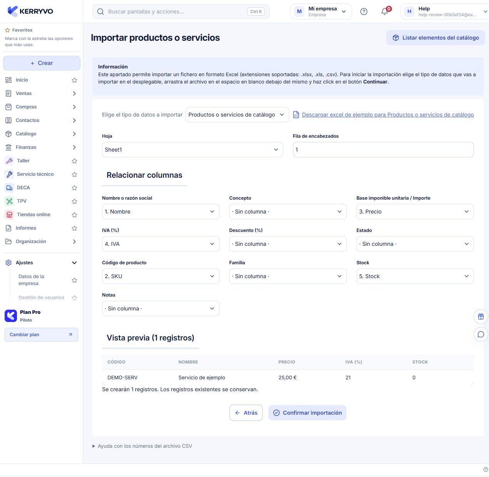The width and height of the screenshot is (489, 477).
Task: Download the example Excel file link
Action: [388, 115]
